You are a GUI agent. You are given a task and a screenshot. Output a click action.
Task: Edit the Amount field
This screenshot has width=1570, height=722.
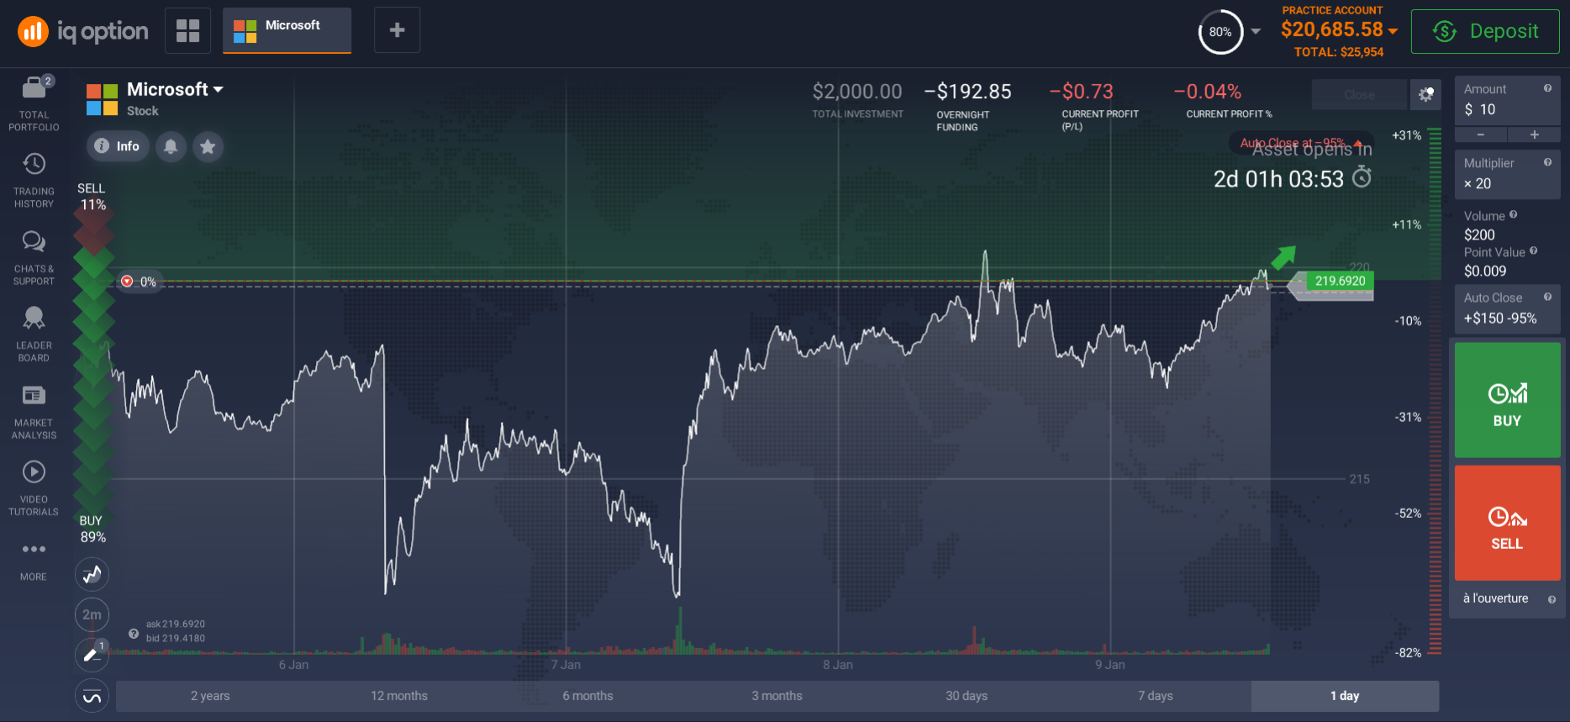[x=1508, y=100]
